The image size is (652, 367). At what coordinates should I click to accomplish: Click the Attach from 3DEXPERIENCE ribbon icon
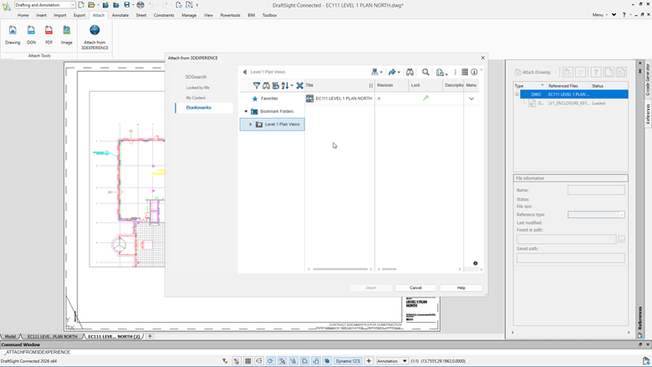pyautogui.click(x=94, y=31)
